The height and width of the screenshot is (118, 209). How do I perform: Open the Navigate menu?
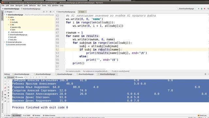click(19, 6)
